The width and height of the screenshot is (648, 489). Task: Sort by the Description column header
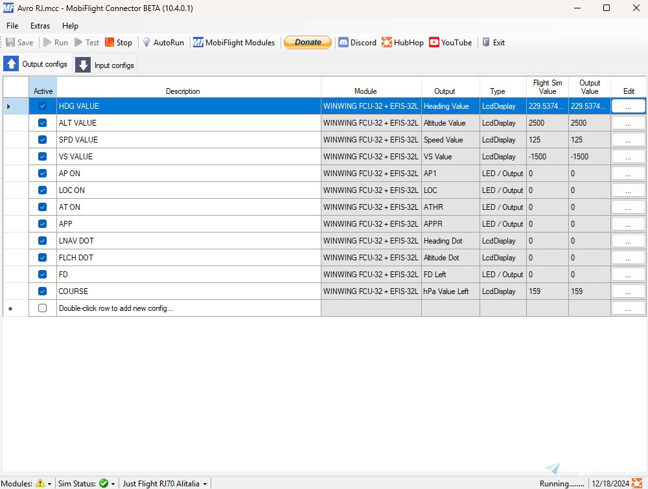(x=183, y=91)
